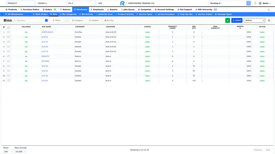Screen dimensions: 275x154
Task: Open the Jobs Queue page
Action: [x=128, y=10]
